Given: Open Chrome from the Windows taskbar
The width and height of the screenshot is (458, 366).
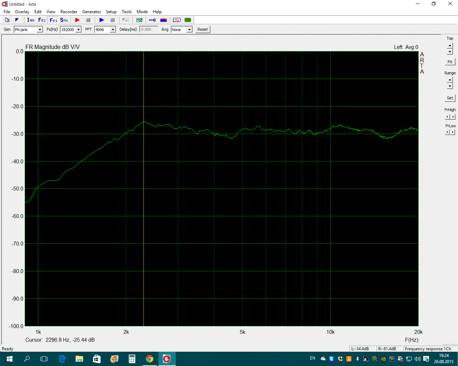Looking at the screenshot, I should coord(150,359).
